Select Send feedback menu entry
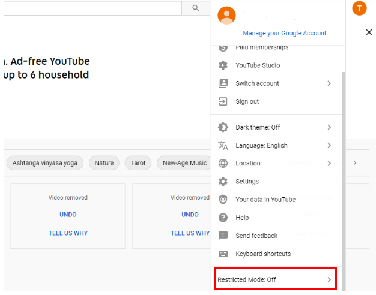Image resolution: width=376 pixels, height=295 pixels. pos(276,236)
